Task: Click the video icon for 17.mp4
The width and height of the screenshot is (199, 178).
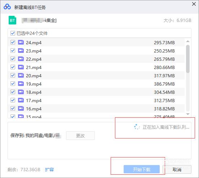Action: click(21, 100)
